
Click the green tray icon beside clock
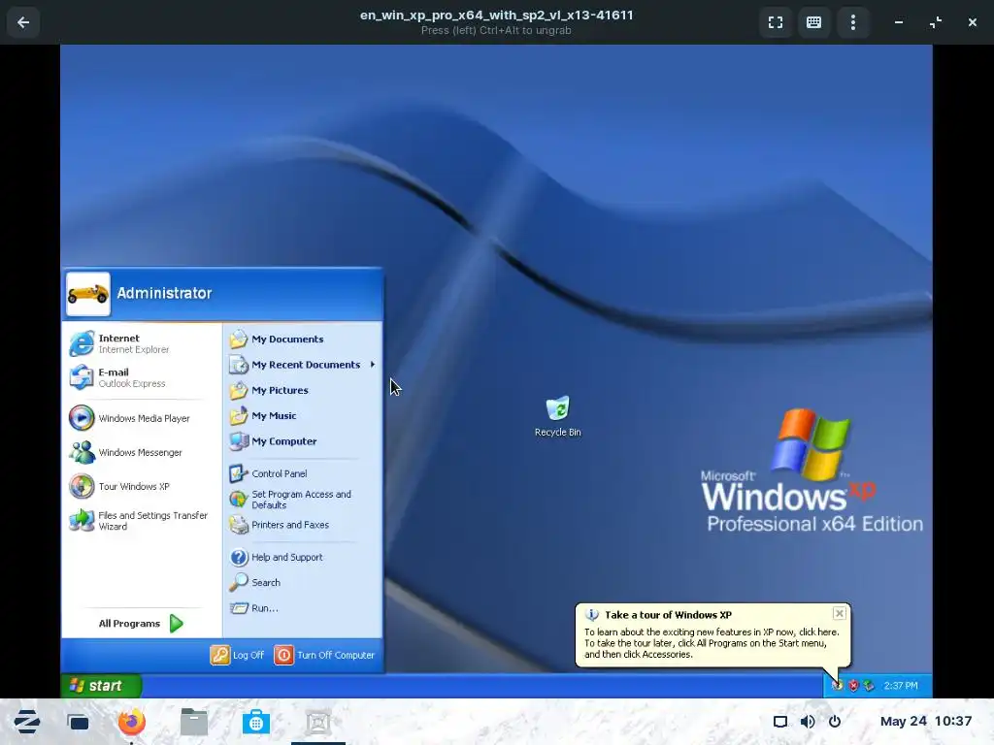tap(869, 686)
